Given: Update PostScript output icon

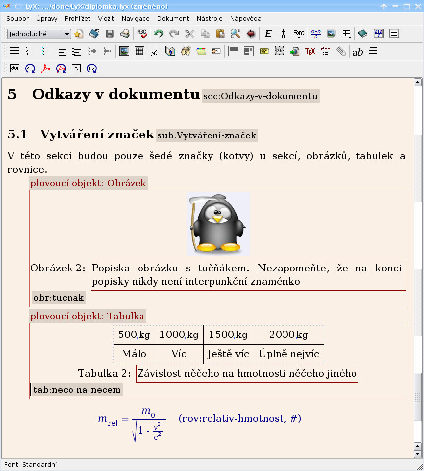Looking at the screenshot, I should (92, 68).
